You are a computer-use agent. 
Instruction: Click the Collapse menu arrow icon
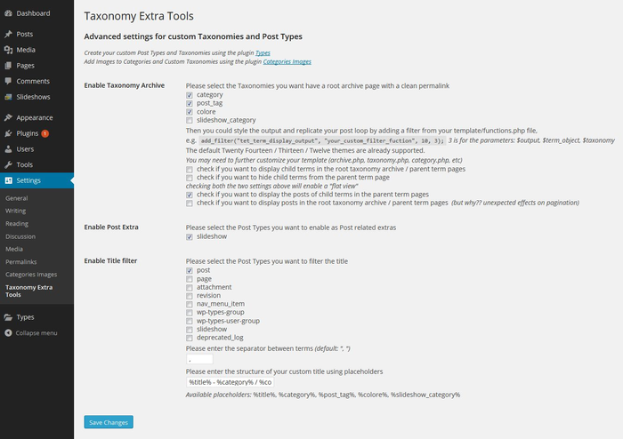[8, 333]
